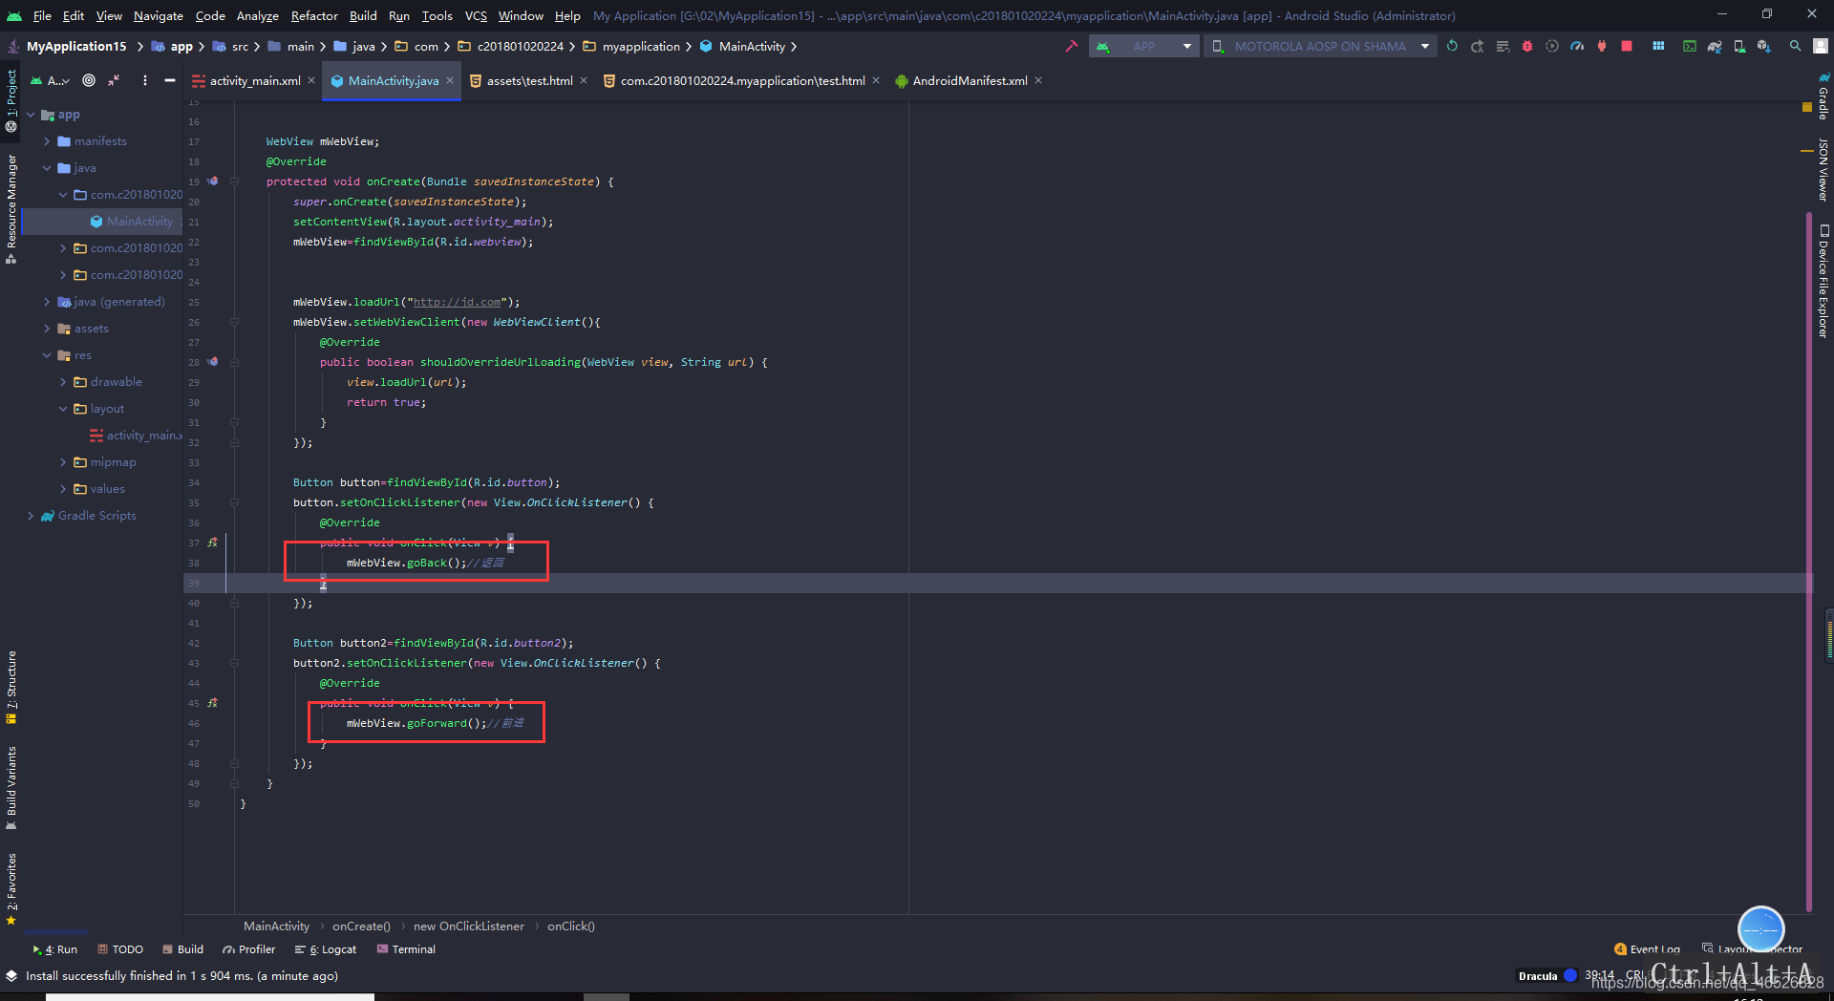Image resolution: width=1834 pixels, height=1001 pixels.
Task: Click the Search Everywhere magnifier icon
Action: tap(1796, 46)
